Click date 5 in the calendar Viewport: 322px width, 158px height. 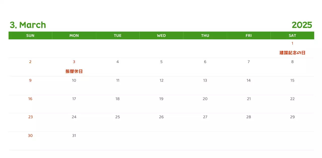pyautogui.click(x=161, y=62)
